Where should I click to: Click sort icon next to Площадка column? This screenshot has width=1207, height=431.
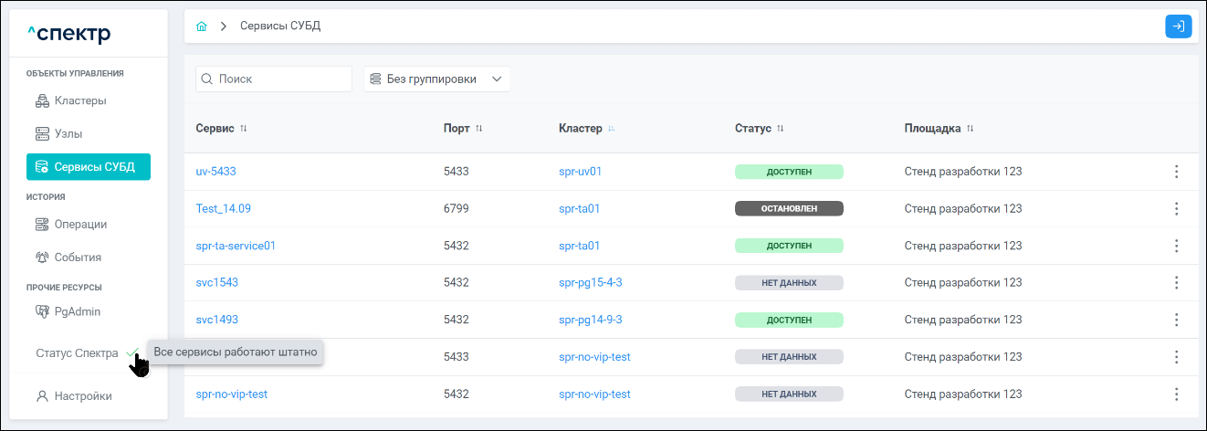(970, 129)
